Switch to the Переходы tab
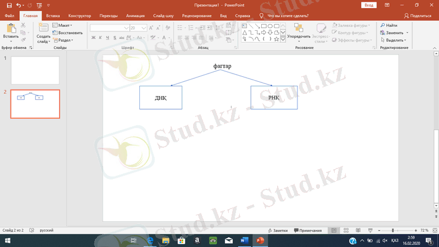The height and width of the screenshot is (247, 439). click(109, 16)
